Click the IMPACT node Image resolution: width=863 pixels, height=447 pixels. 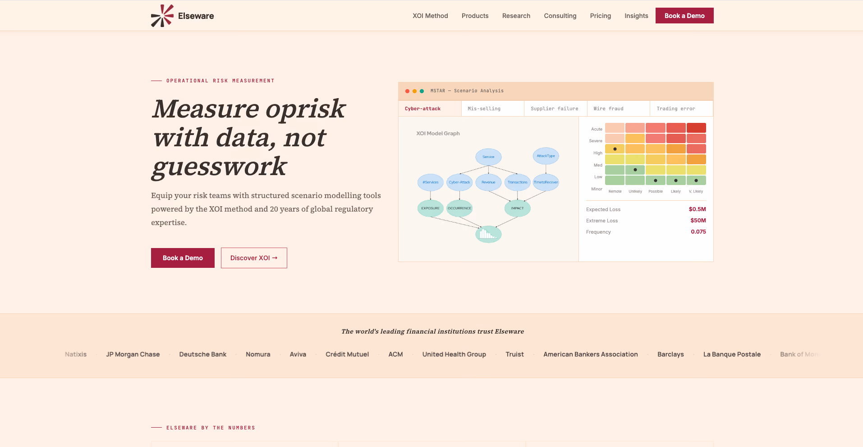click(517, 208)
